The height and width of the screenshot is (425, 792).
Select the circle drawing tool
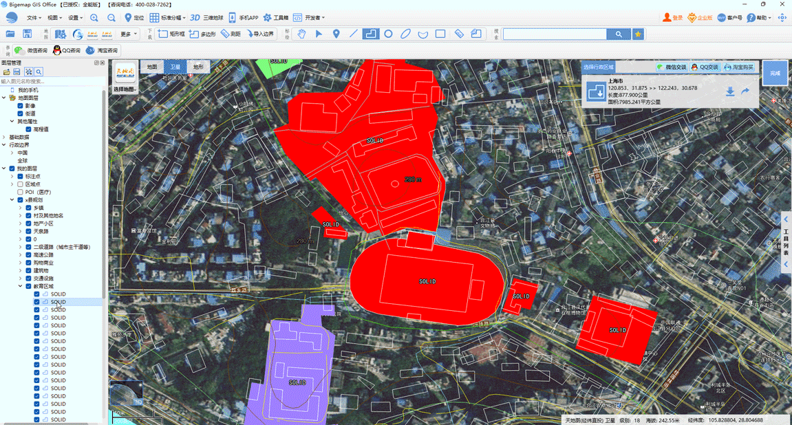388,34
